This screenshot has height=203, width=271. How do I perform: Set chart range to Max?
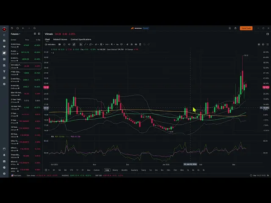click(x=88, y=170)
